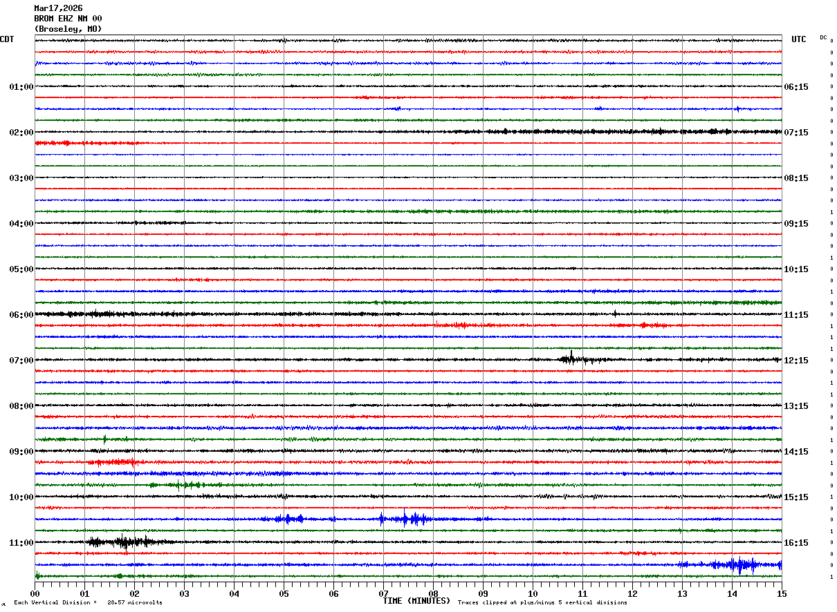Click the 16:15 UTC time label
Viewport: 837px width, 612px height.
coord(796,543)
